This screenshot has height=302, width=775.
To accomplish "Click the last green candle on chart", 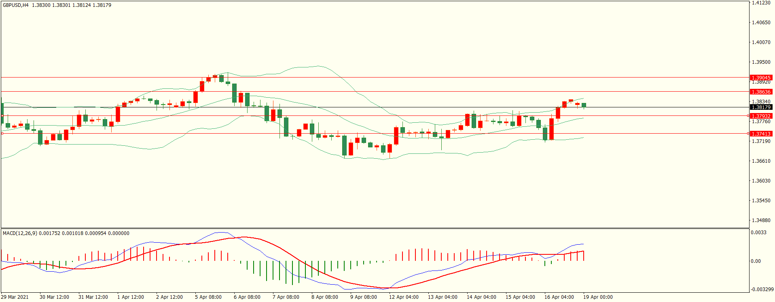I will click(584, 105).
